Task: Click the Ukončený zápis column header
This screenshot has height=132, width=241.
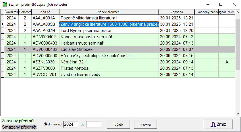Action: tap(206, 12)
